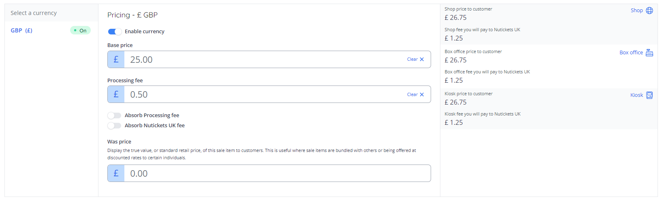Click the Kiosk terminal icon
This screenshot has height=201, width=662.
(649, 95)
